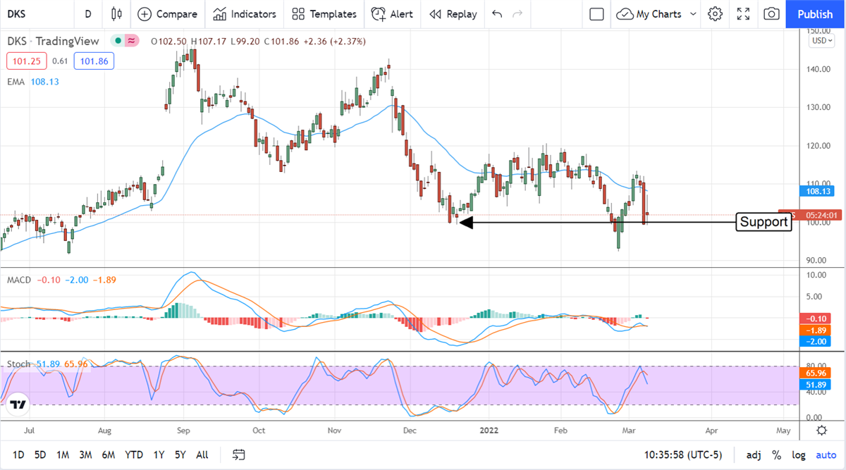
Task: Open the Indicators menu
Action: tap(245, 14)
